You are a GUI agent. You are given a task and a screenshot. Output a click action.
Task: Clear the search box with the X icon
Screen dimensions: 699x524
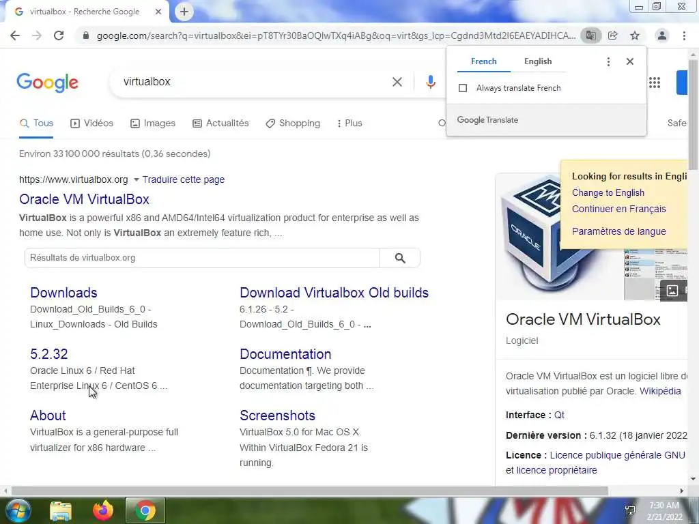pyautogui.click(x=397, y=82)
